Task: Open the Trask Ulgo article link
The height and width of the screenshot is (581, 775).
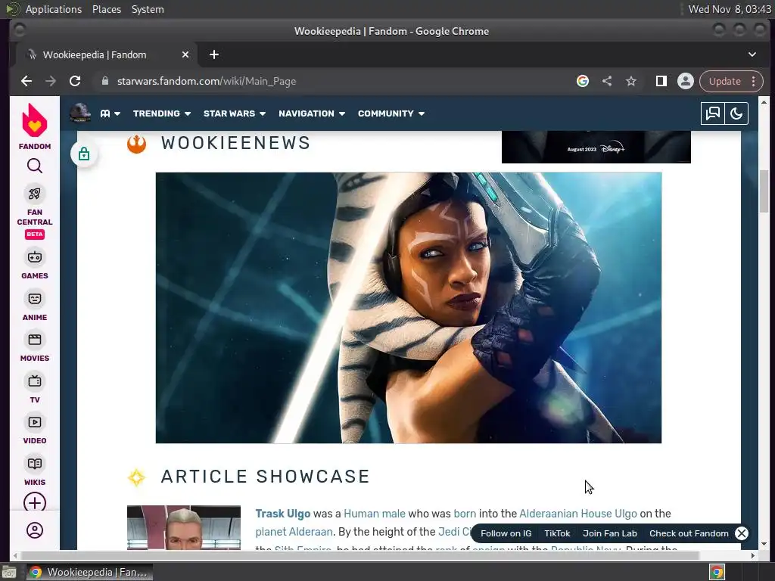Action: pos(283,514)
